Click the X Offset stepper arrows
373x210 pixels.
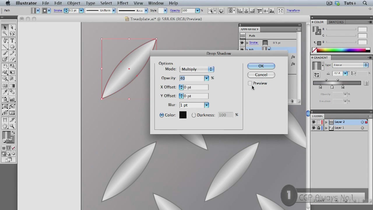181,87
